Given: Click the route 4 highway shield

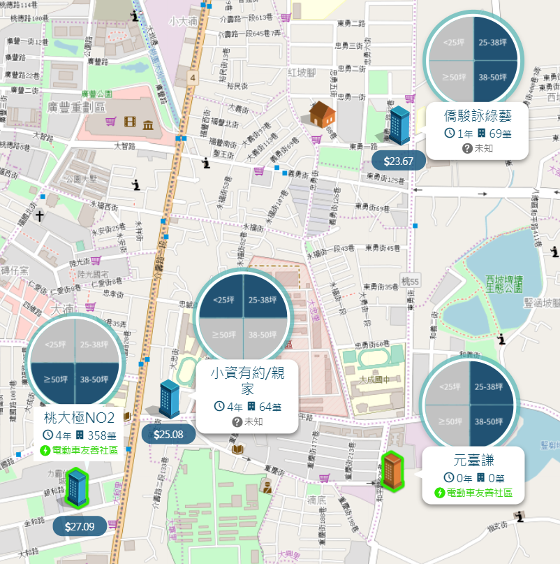Looking at the screenshot, I should click(193, 78).
